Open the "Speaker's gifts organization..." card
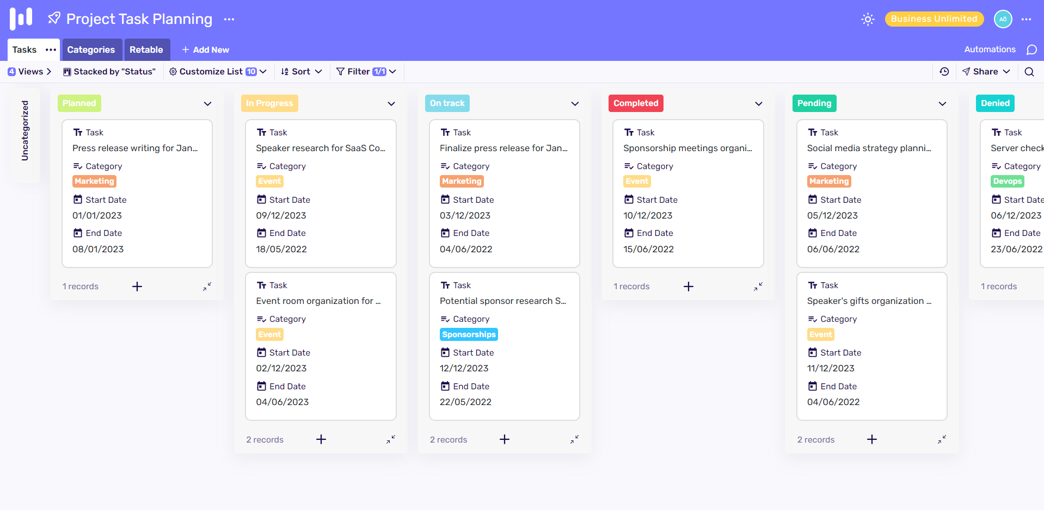The height and width of the screenshot is (510, 1044). point(872,346)
